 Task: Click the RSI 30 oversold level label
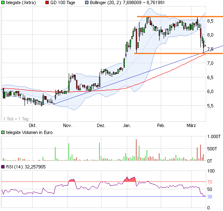(x=209, y=197)
